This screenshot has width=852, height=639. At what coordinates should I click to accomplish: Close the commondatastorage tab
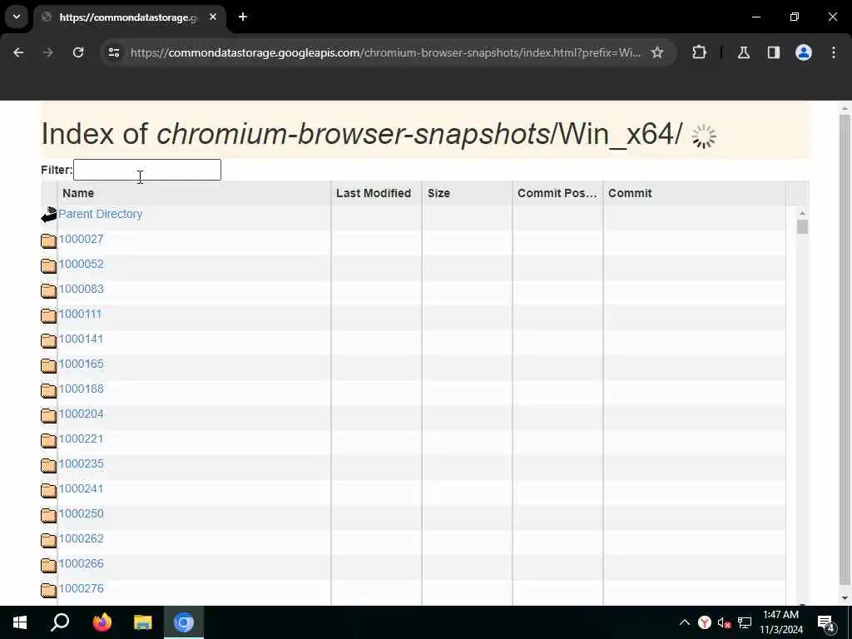click(213, 17)
